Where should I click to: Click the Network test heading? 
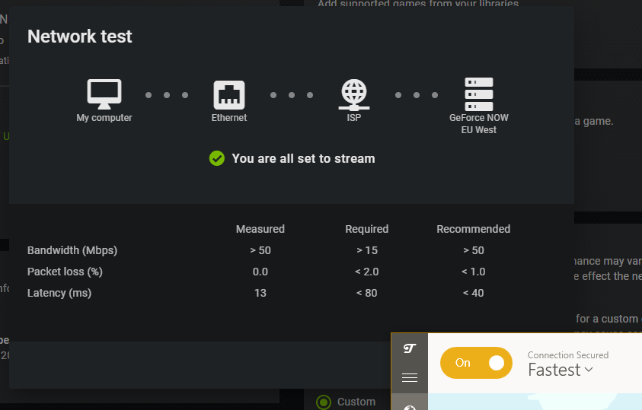(x=80, y=37)
